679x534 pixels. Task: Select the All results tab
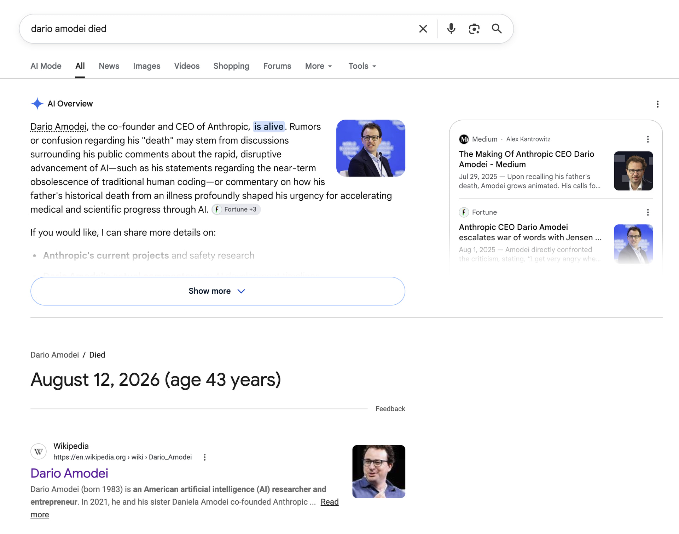coord(80,66)
